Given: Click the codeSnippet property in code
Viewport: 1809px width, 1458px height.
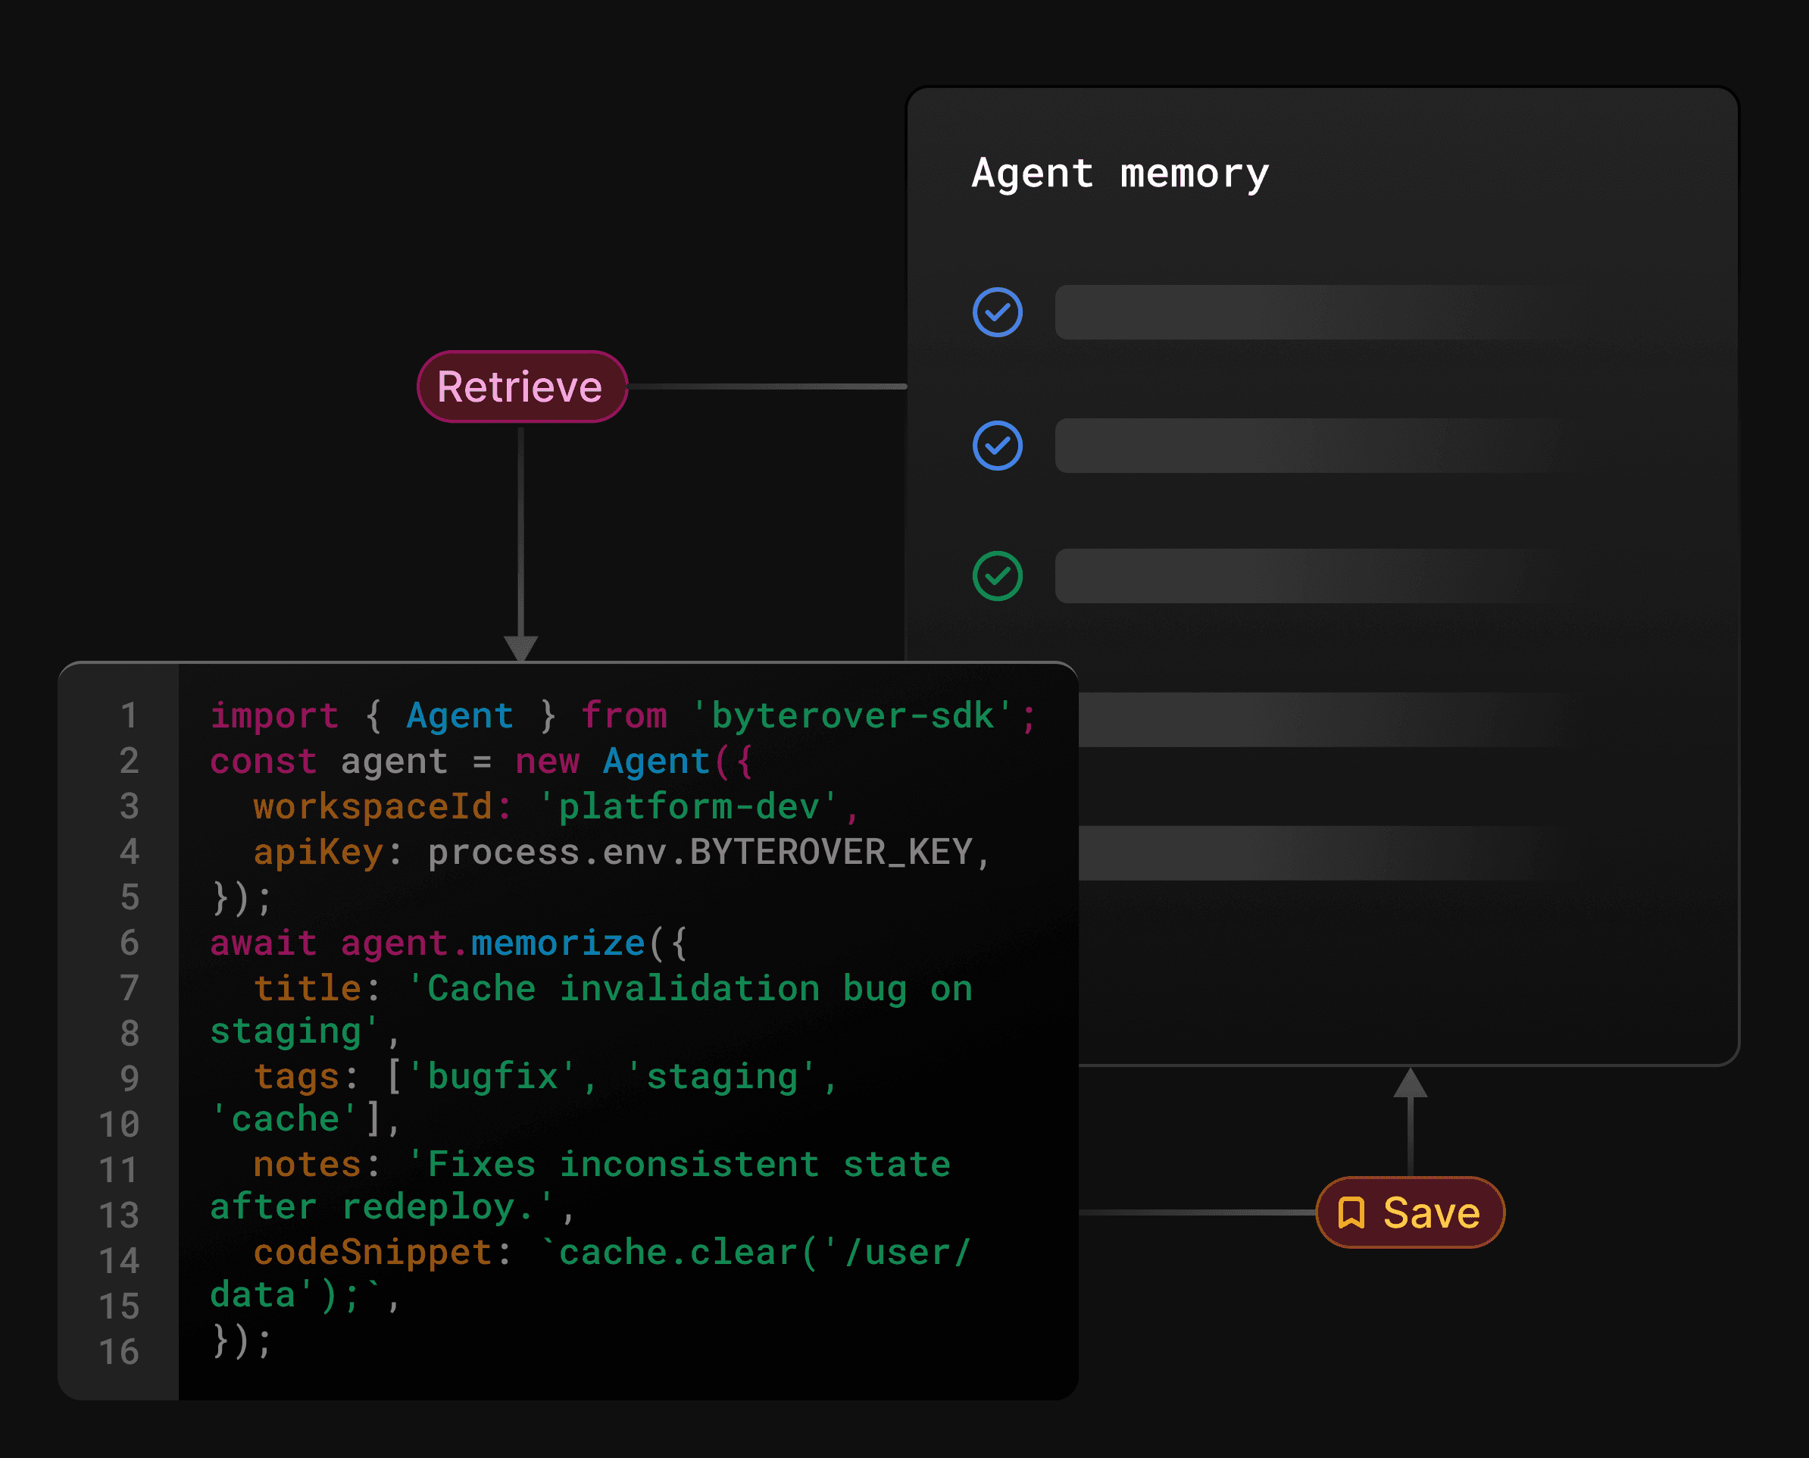Looking at the screenshot, I should tap(373, 1252).
